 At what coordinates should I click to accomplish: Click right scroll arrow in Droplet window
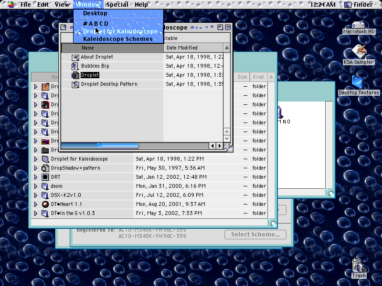(220, 146)
